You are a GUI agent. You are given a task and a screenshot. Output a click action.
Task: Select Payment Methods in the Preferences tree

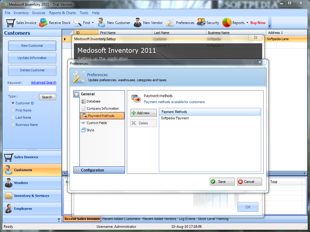coord(102,116)
